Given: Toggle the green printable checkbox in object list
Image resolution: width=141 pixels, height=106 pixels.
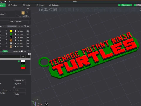Looking at the screenshot, I should [19, 61].
